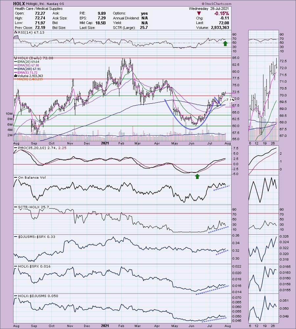Click the zoomed PMO thumbnail on right
The height and width of the screenshot is (329, 296).
[263, 161]
